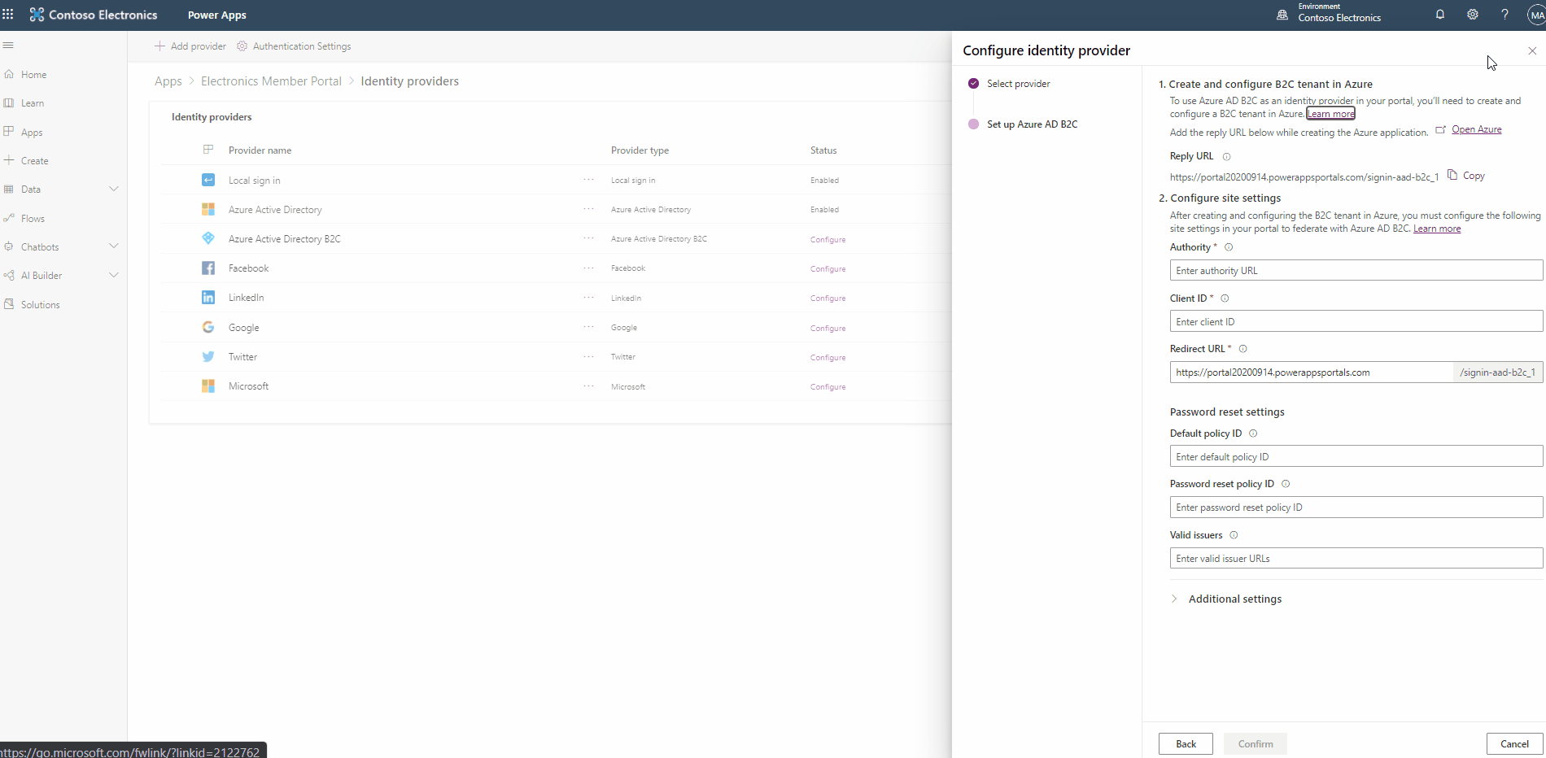Click the help question mark icon
The image size is (1546, 758).
pos(1505,15)
